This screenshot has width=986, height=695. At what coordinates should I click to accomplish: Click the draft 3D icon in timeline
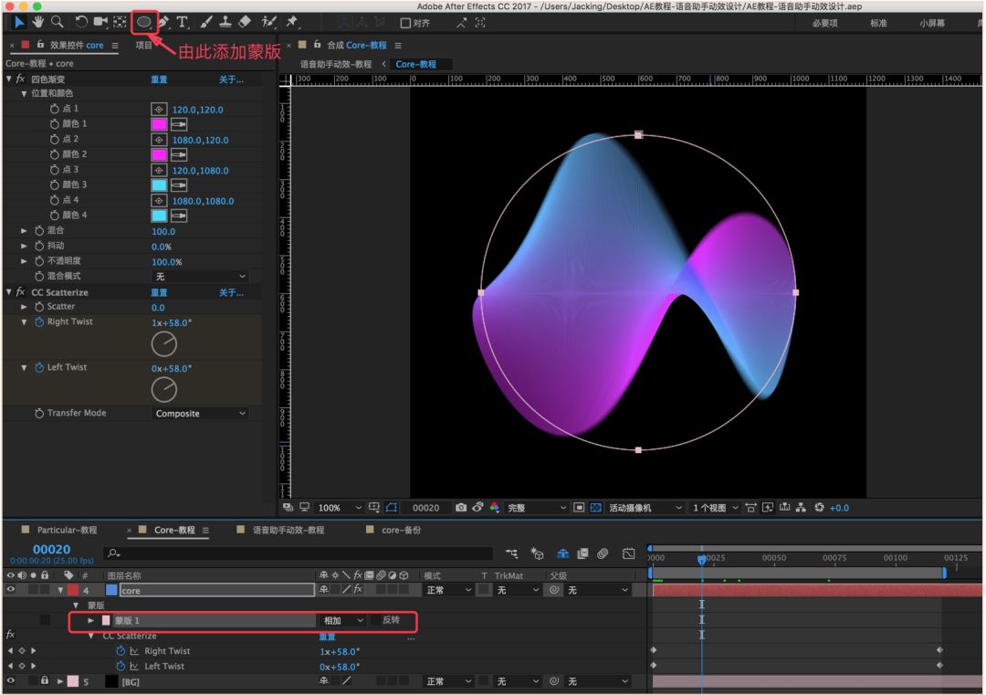pyautogui.click(x=537, y=553)
